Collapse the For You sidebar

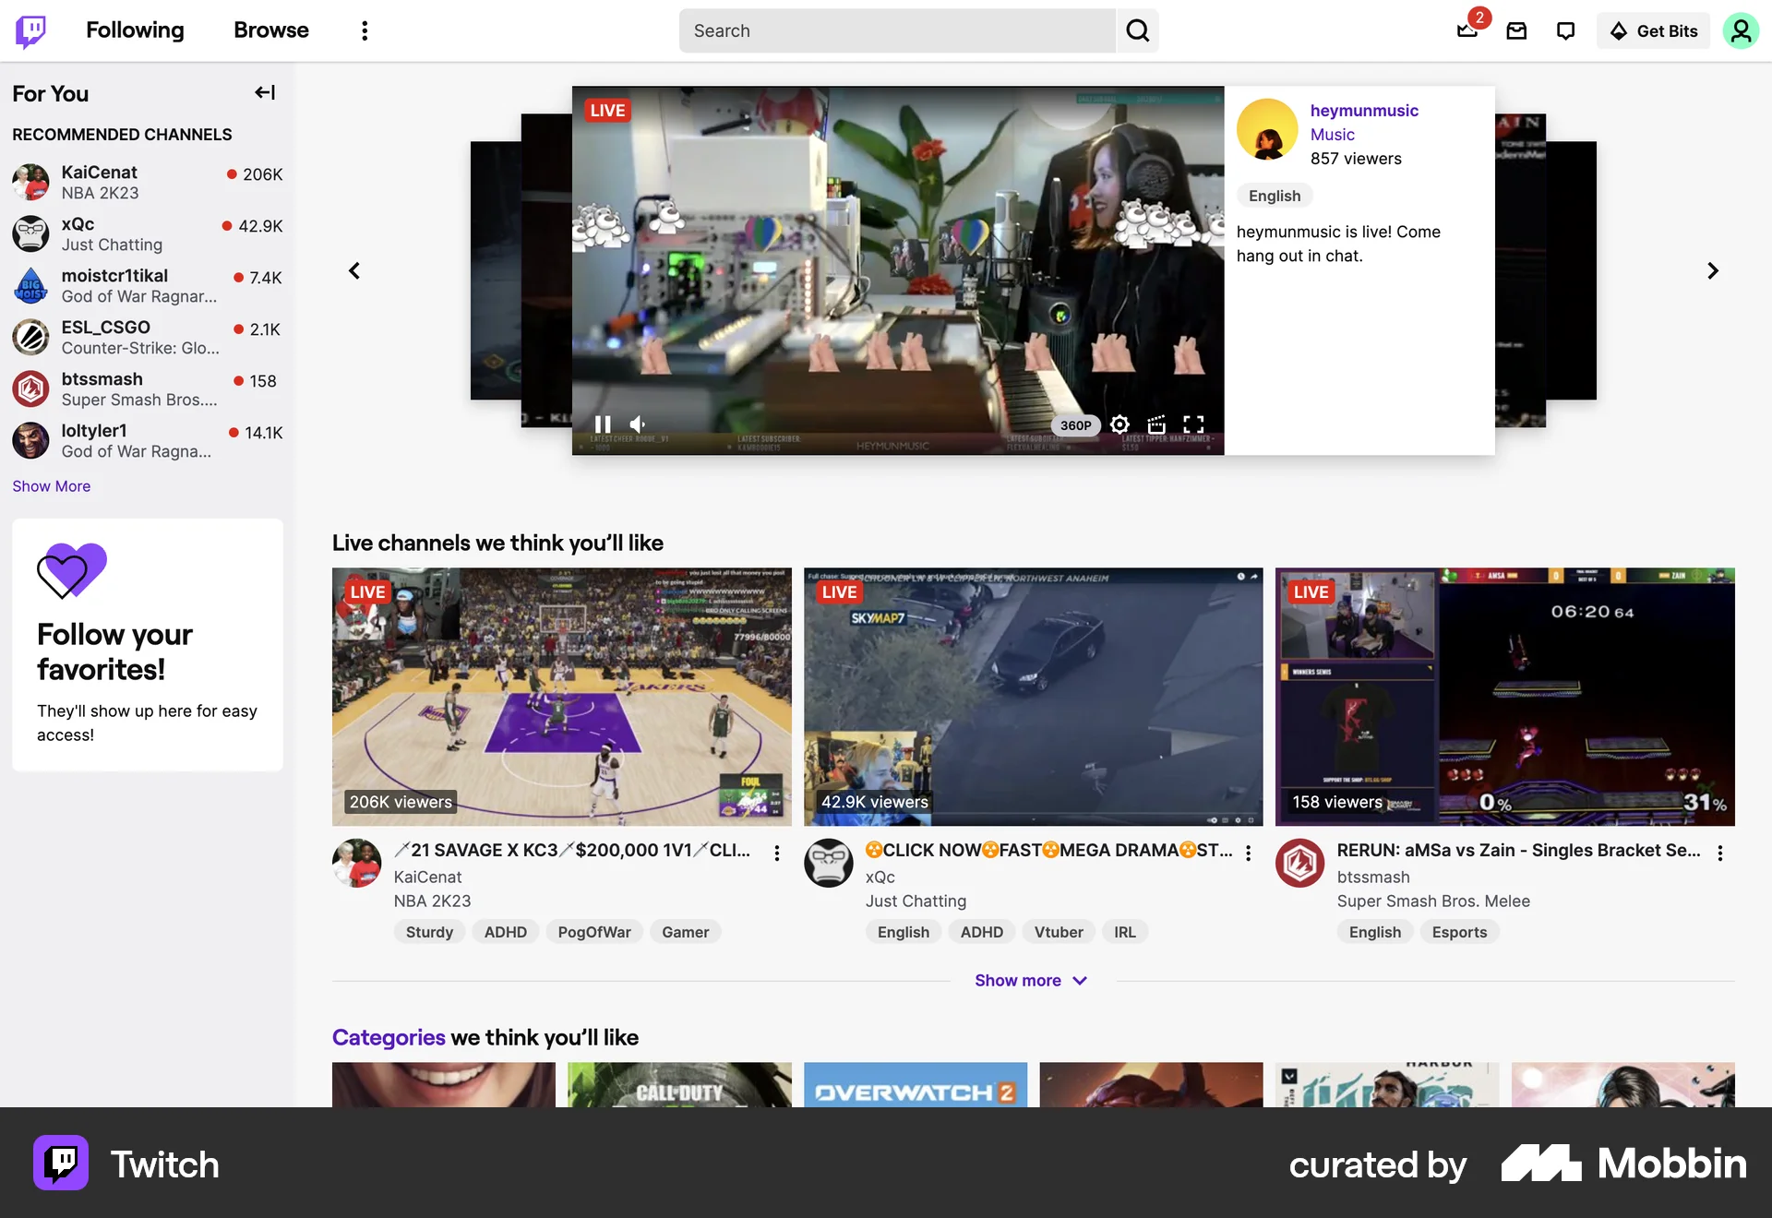(265, 92)
